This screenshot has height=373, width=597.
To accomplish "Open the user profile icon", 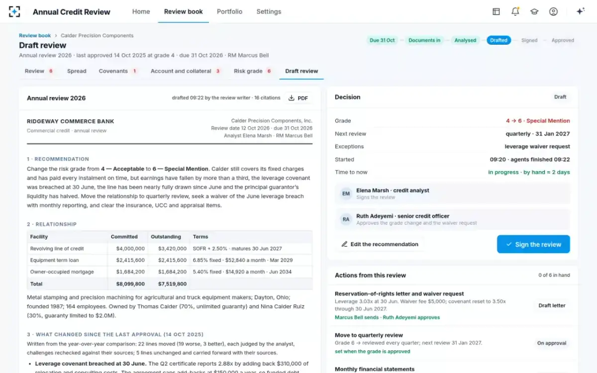I will [x=553, y=11].
